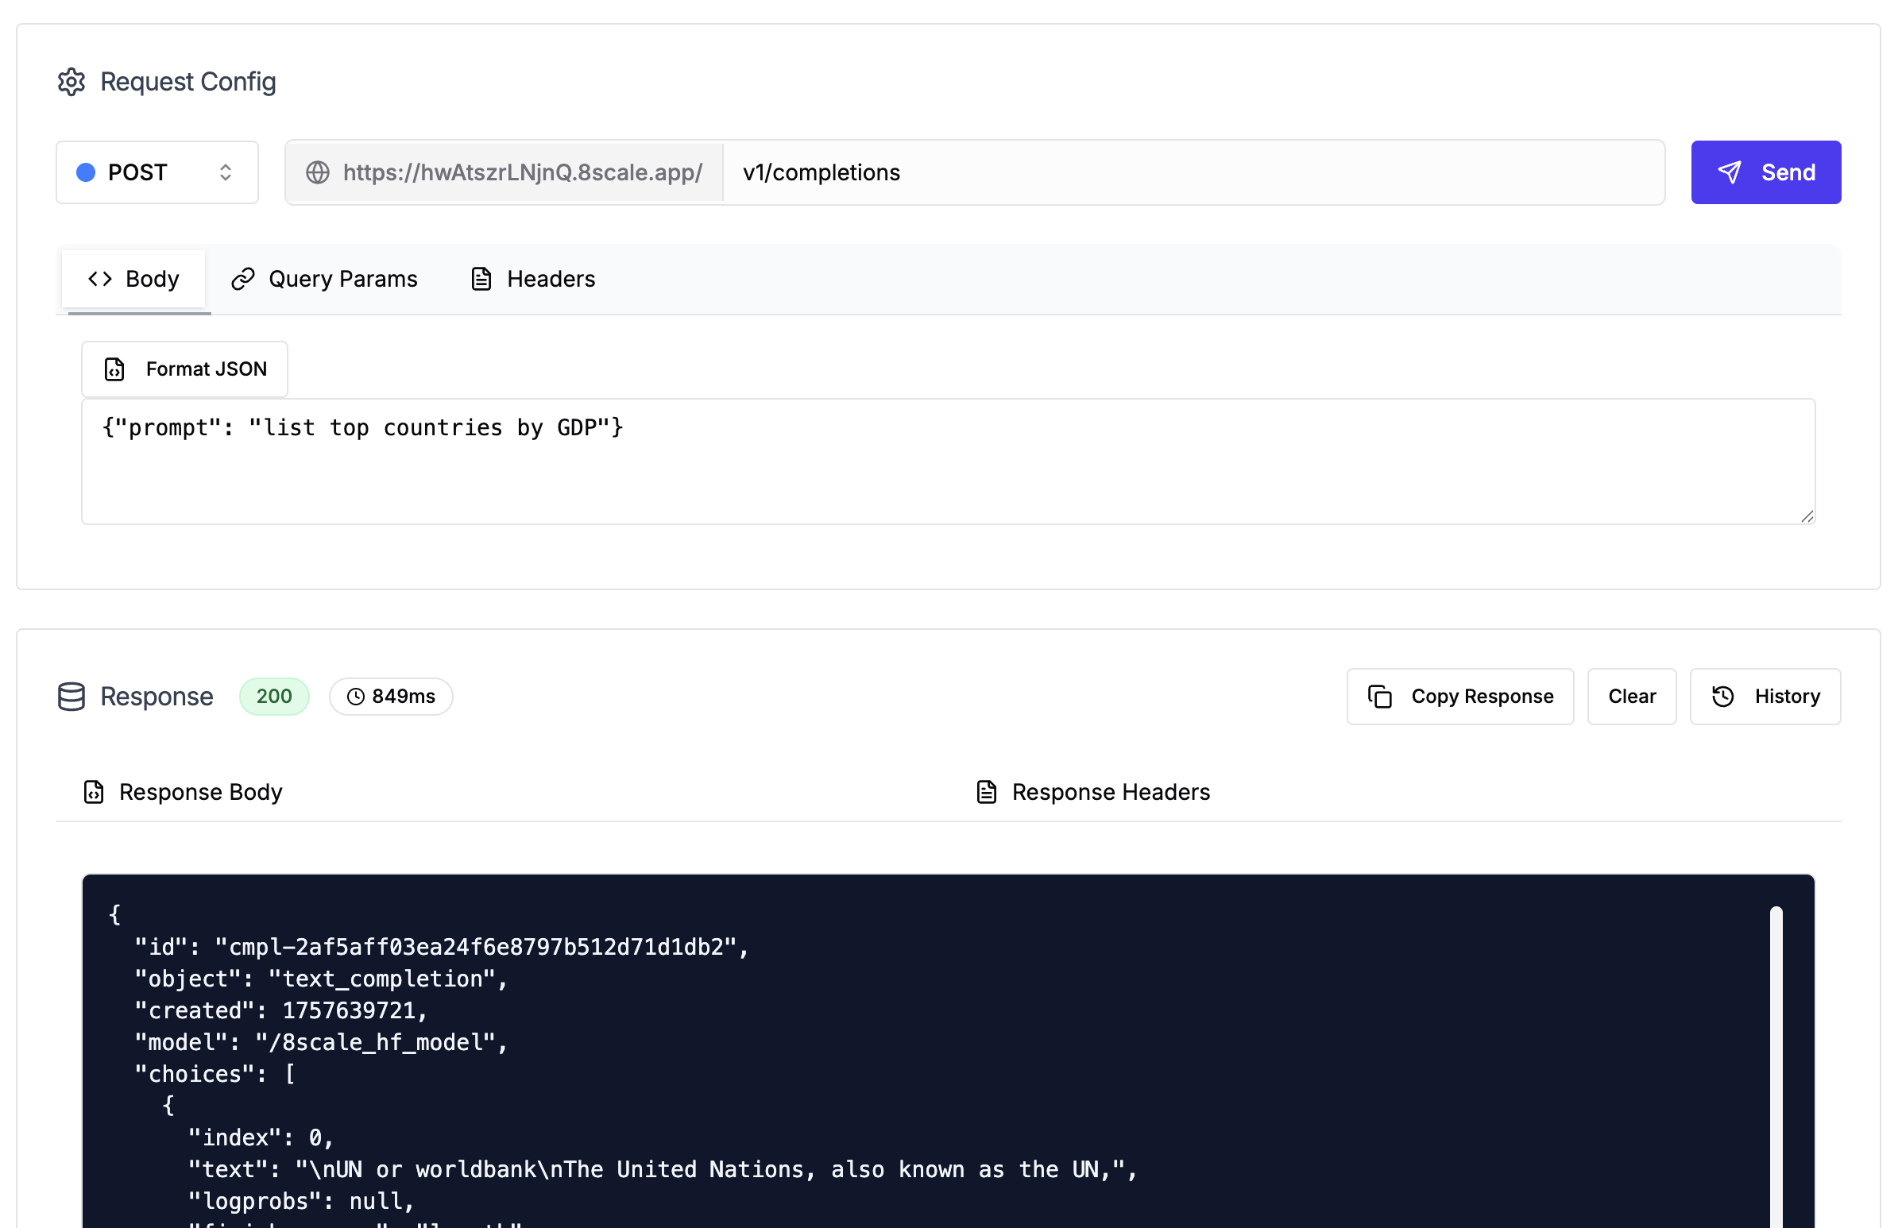
Task: Switch to the Query Params tab
Action: pyautogui.click(x=325, y=279)
